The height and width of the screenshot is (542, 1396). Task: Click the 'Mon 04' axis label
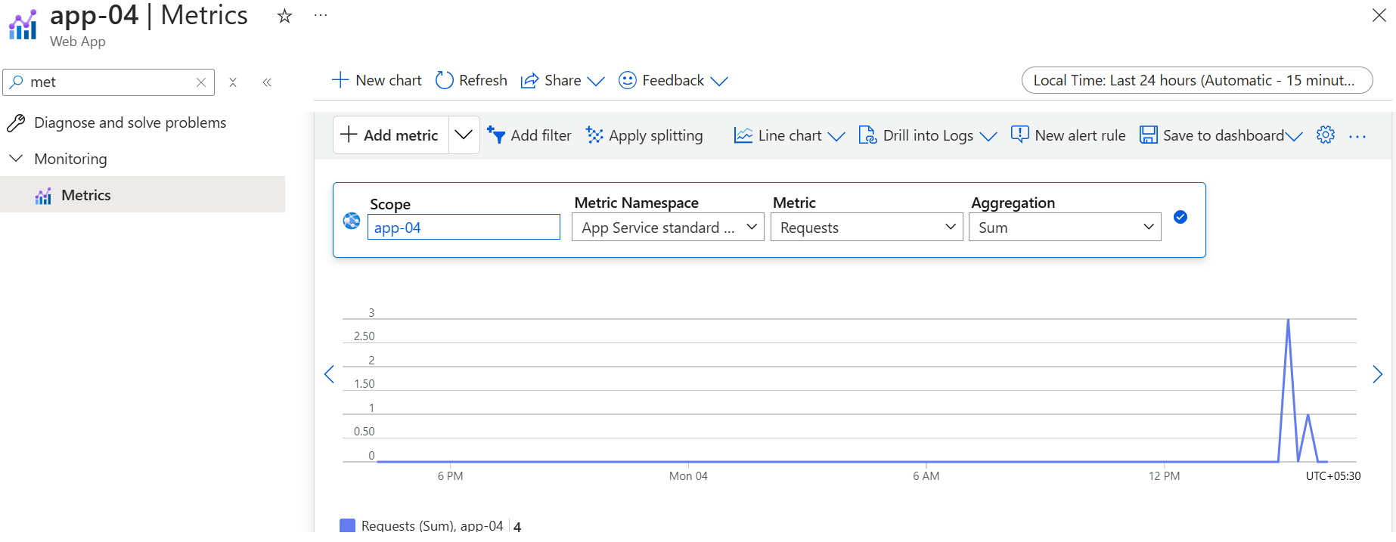click(688, 476)
